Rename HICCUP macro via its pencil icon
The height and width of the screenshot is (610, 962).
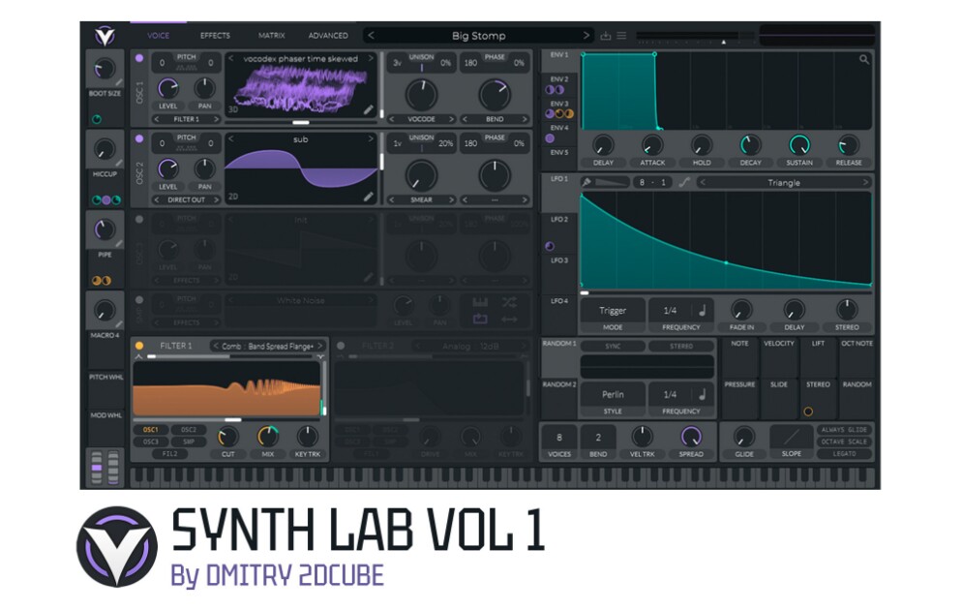click(x=118, y=164)
